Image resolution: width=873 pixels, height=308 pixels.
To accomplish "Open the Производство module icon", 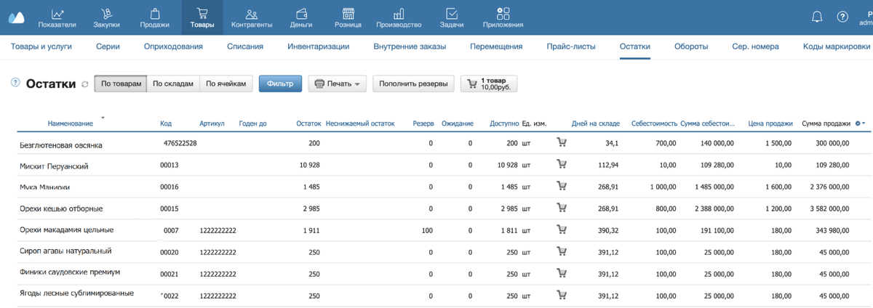I will click(399, 13).
